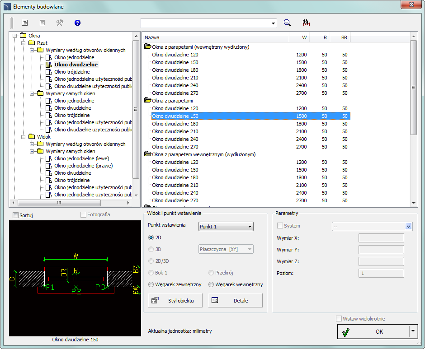Click the 'Okna z parapetami' group folder icon
Image resolution: width=425 pixels, height=349 pixels.
pos(148,100)
